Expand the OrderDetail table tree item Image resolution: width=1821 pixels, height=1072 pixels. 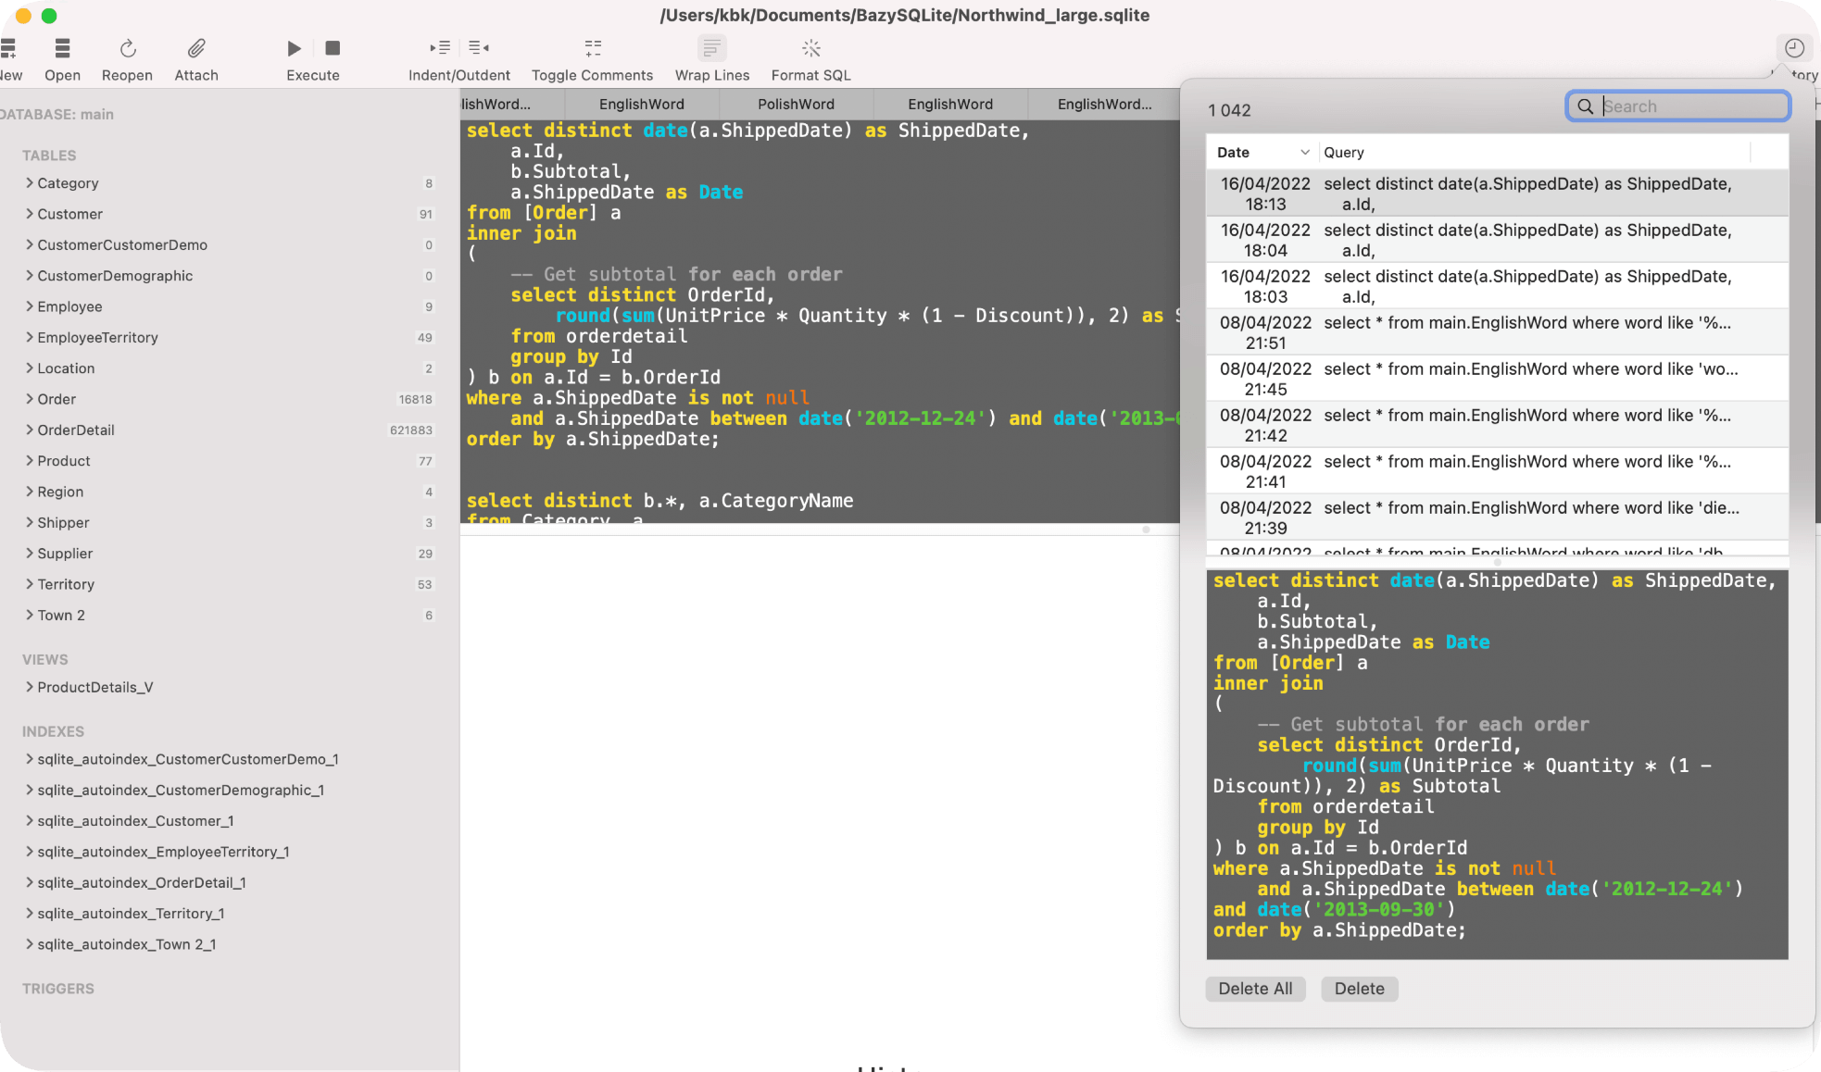coord(30,430)
